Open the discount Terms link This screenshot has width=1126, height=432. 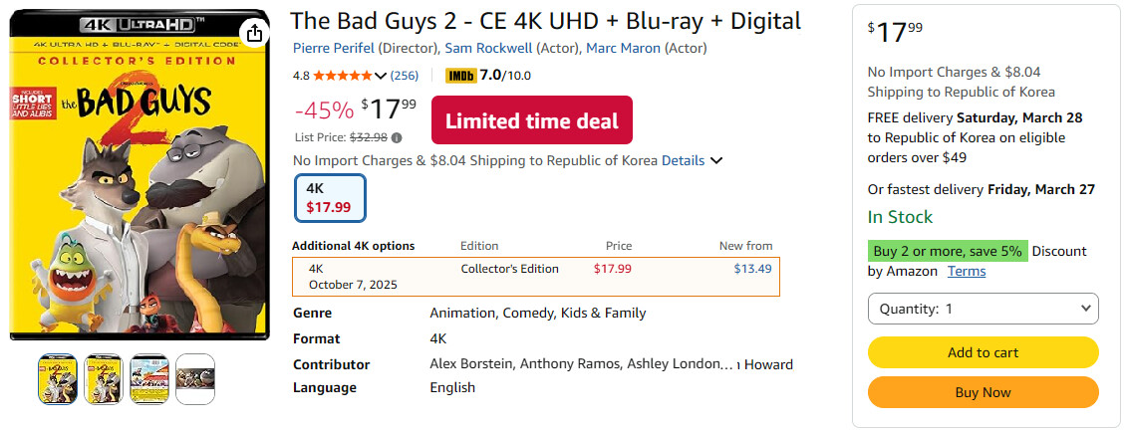(x=967, y=271)
